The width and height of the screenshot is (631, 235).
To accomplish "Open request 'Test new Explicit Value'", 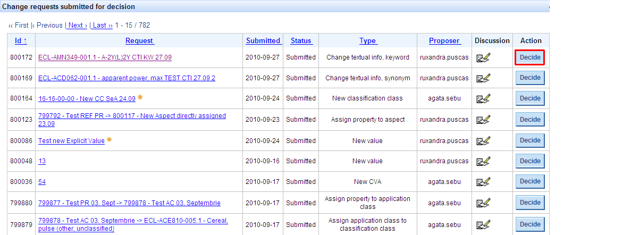I will coord(71,141).
